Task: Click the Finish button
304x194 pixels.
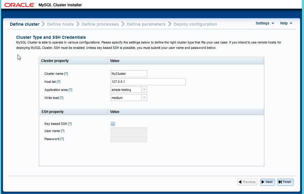Action: click(x=286, y=182)
